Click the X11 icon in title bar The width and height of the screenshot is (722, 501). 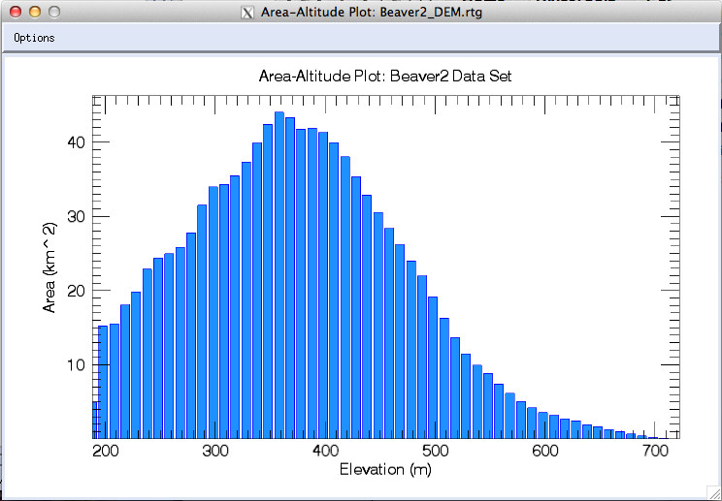(x=248, y=13)
